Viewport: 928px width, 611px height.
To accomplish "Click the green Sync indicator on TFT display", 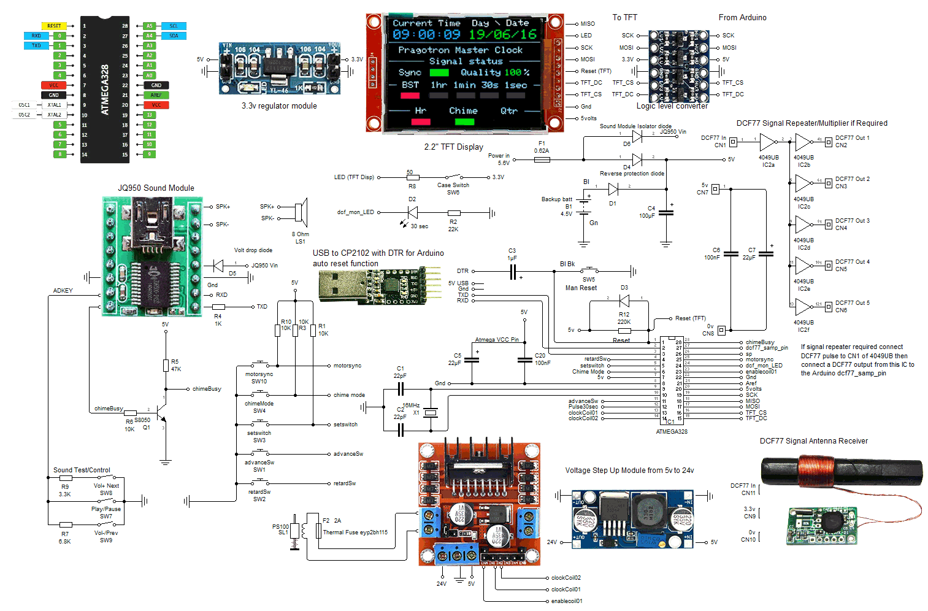I will pyautogui.click(x=439, y=72).
